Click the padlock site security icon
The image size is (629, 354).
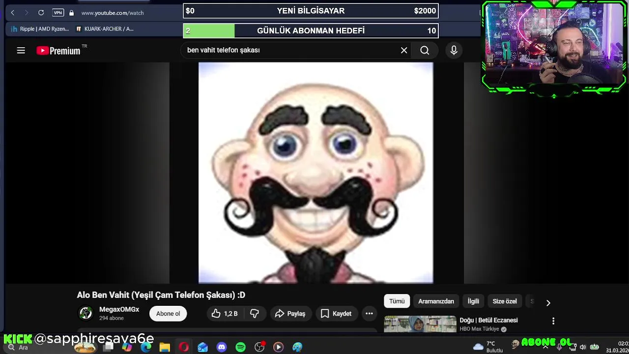pyautogui.click(x=72, y=13)
